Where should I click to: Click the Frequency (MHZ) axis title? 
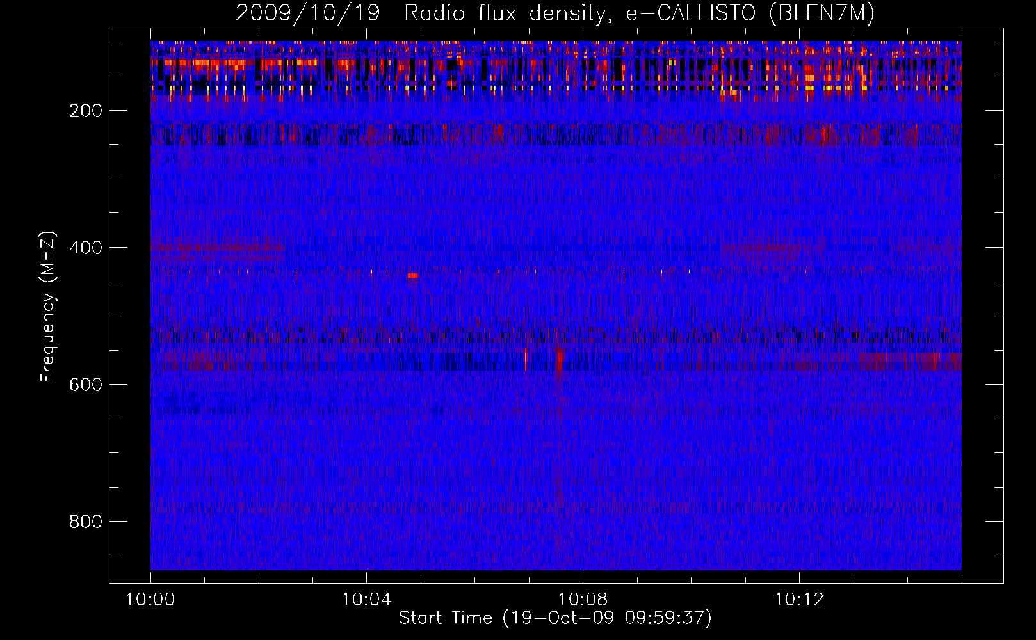[48, 307]
